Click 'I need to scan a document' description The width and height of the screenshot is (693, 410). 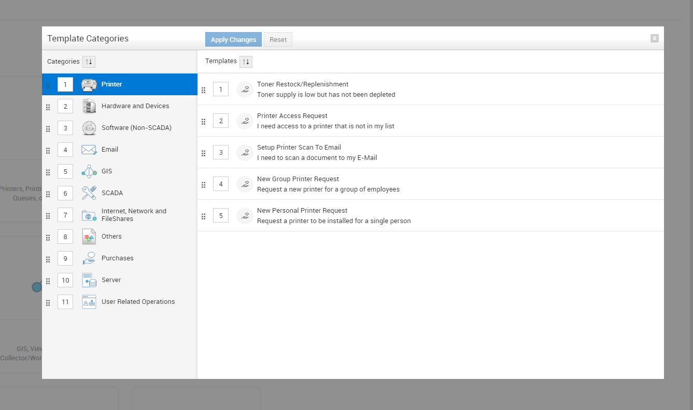click(317, 158)
